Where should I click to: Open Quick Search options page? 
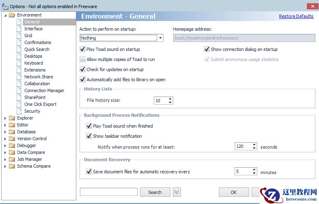37,49
